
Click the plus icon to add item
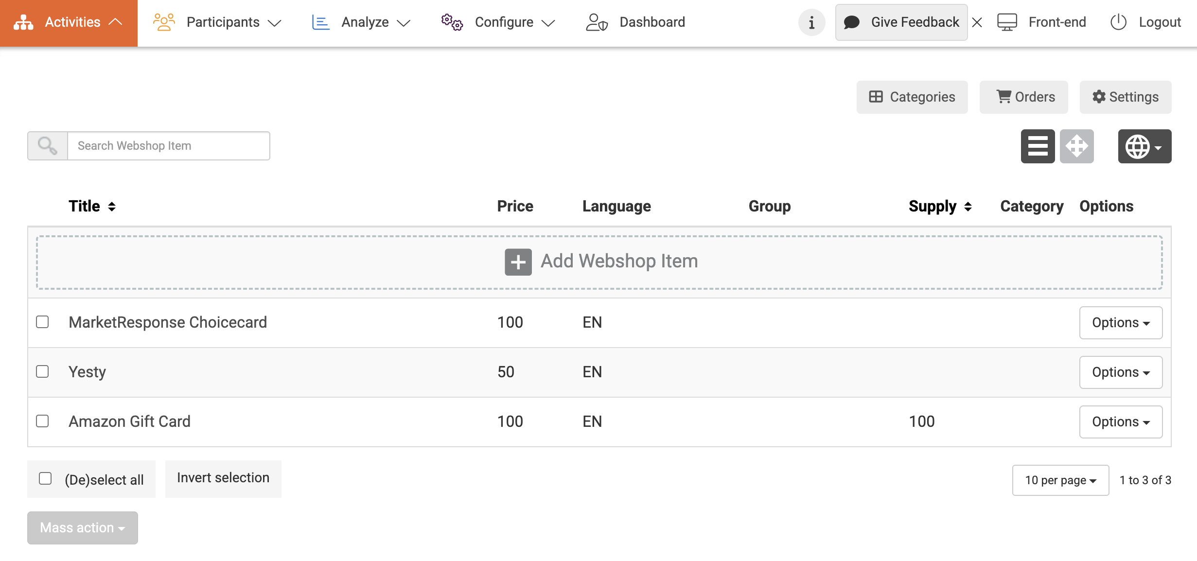coord(518,262)
